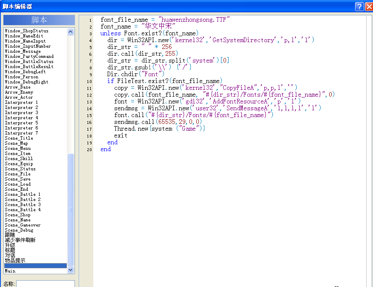
Task: Select Window_Message script
Action: pyautogui.click(x=23, y=51)
